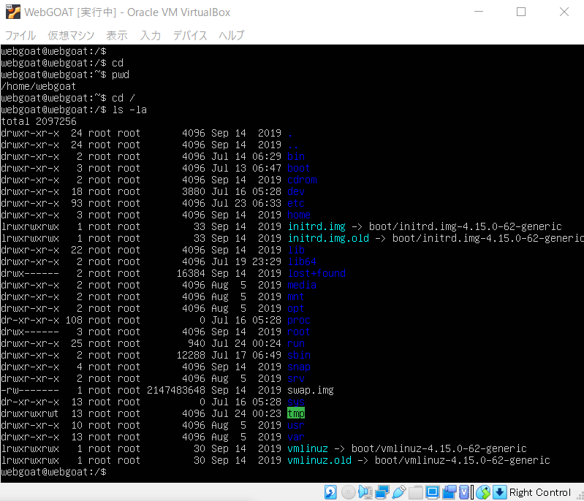Screen dimensions: 584x501
Task: Click the 'ls -la' command text
Action: (x=129, y=110)
